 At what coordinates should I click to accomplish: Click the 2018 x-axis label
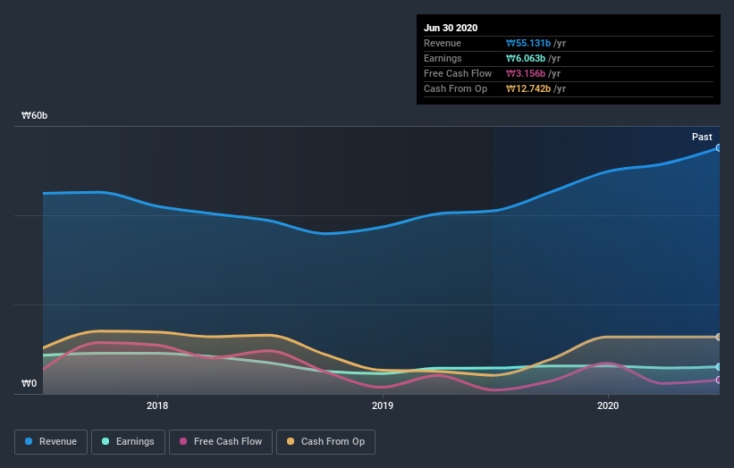157,405
